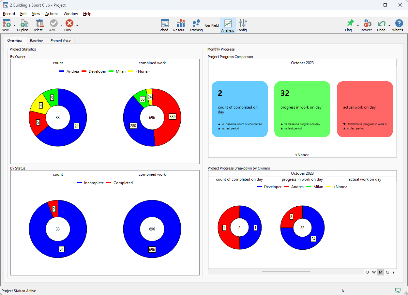Click the What's new help button
Image resolution: width=408 pixels, height=295 pixels.
tap(399, 23)
